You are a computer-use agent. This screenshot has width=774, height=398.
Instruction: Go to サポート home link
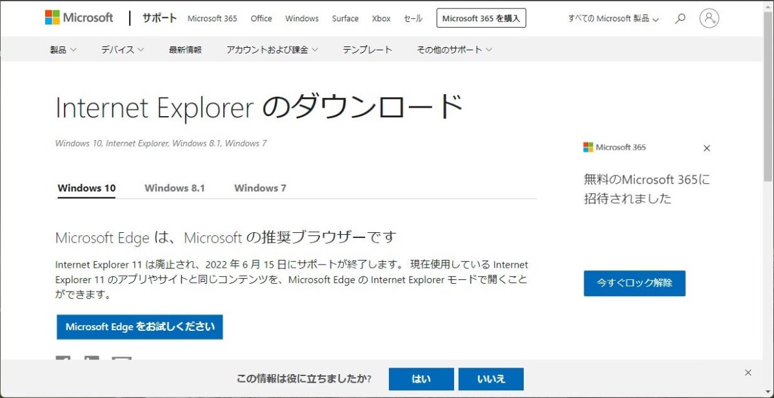158,18
